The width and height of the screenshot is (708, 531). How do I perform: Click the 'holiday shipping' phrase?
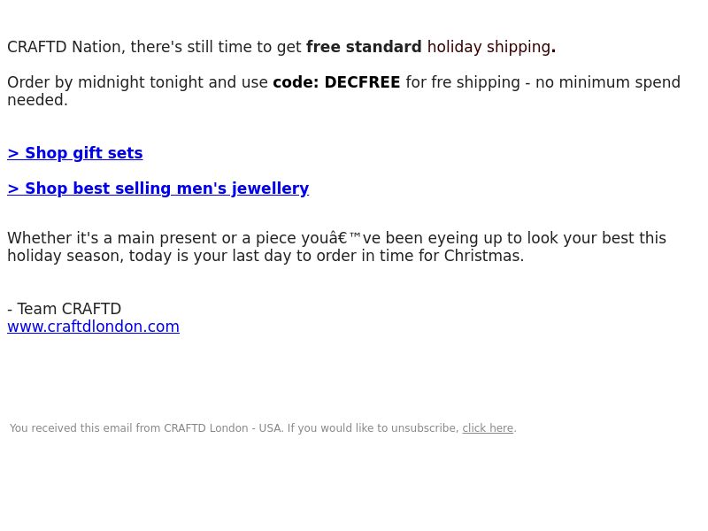tap(489, 47)
